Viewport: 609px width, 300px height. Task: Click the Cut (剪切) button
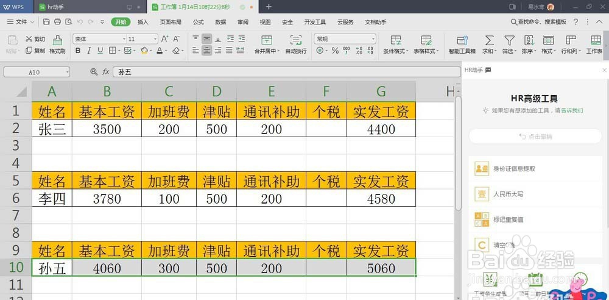pyautogui.click(x=35, y=39)
